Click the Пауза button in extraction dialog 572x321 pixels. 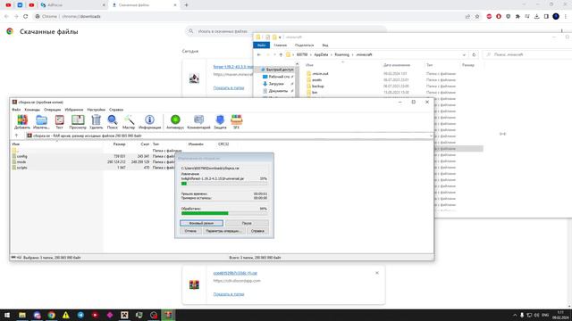[x=247, y=223]
